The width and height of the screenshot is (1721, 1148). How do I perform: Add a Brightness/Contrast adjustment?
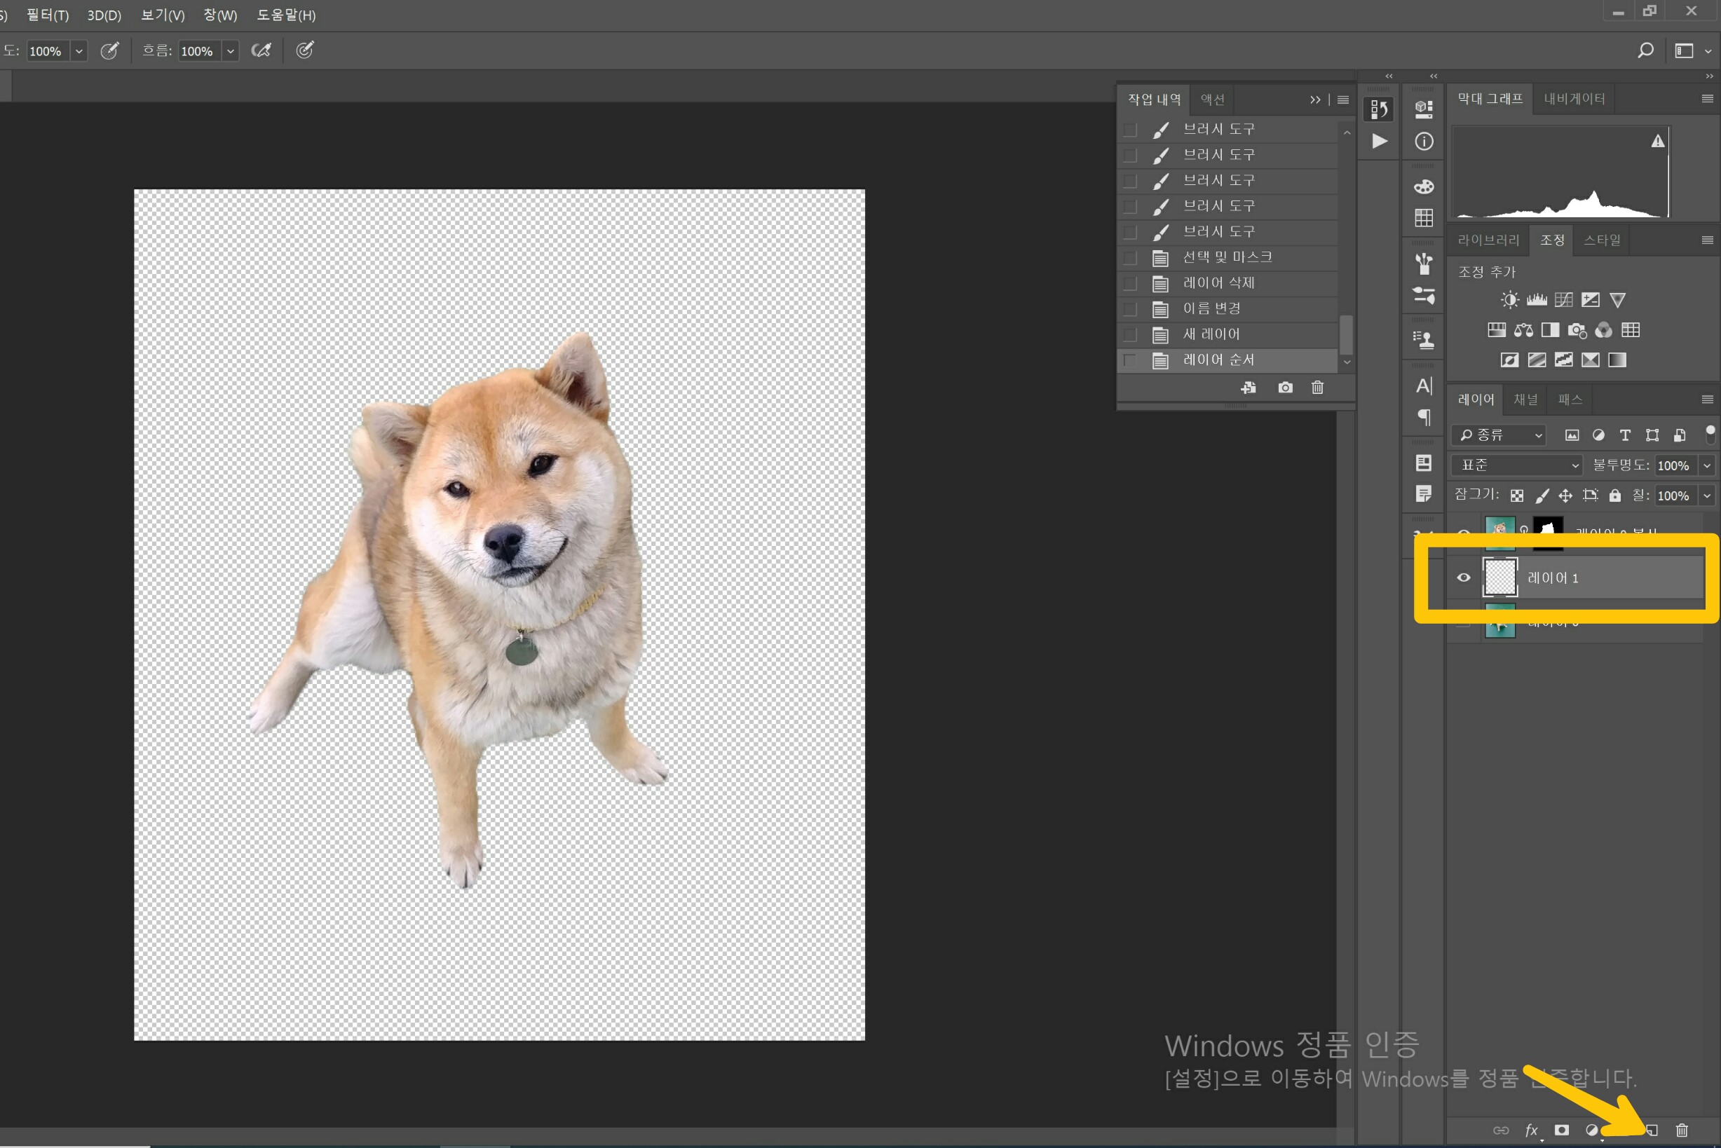(x=1509, y=299)
